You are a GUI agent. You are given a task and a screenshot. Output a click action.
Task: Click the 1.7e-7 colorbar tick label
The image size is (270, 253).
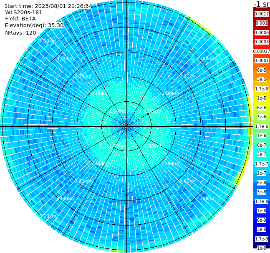tap(262, 164)
